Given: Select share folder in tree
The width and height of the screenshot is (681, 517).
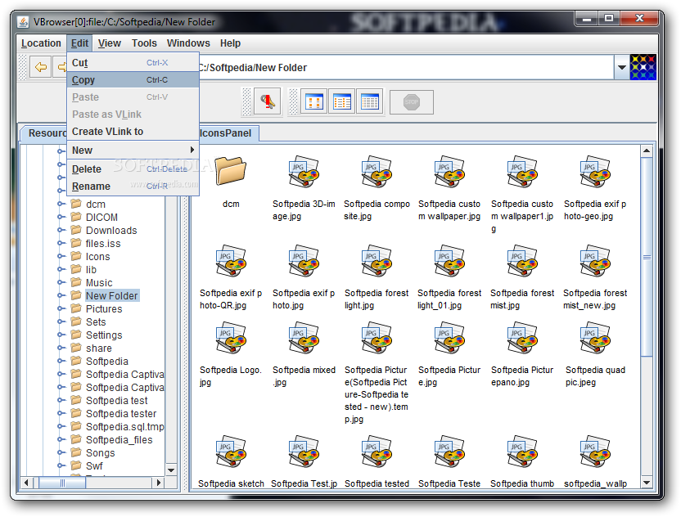Looking at the screenshot, I should click(x=98, y=348).
